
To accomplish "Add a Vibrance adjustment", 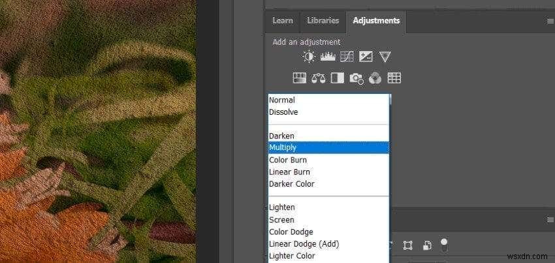I will click(385, 57).
